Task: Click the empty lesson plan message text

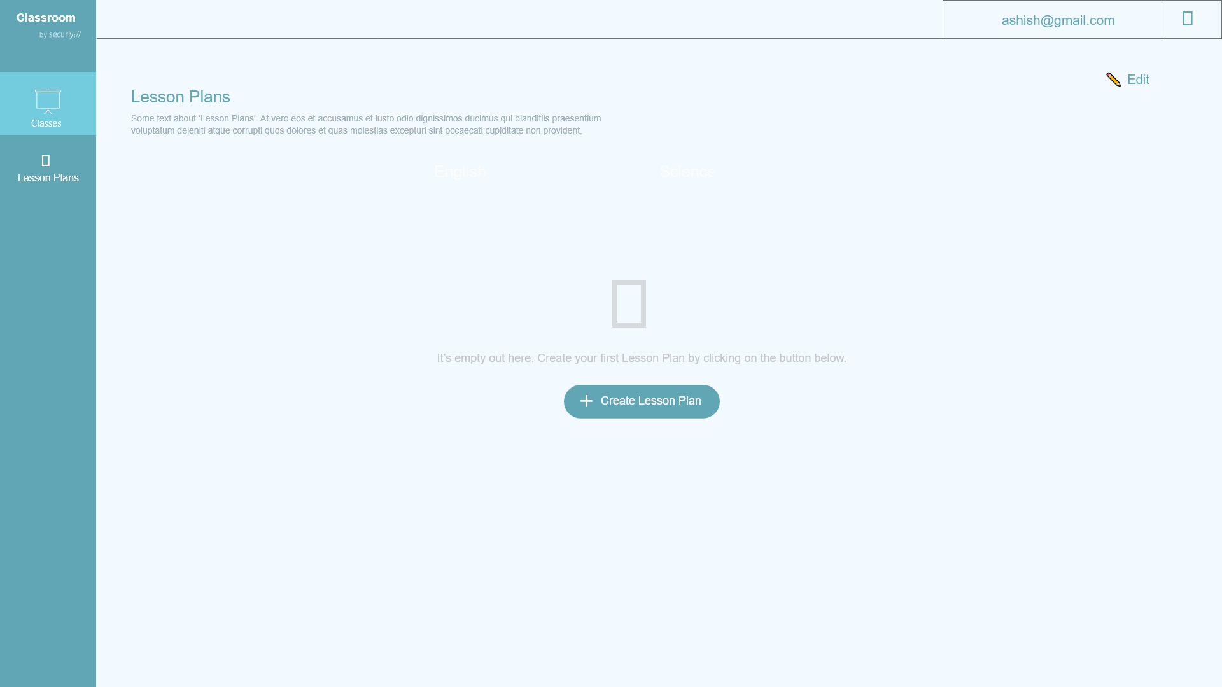Action: pos(641,357)
